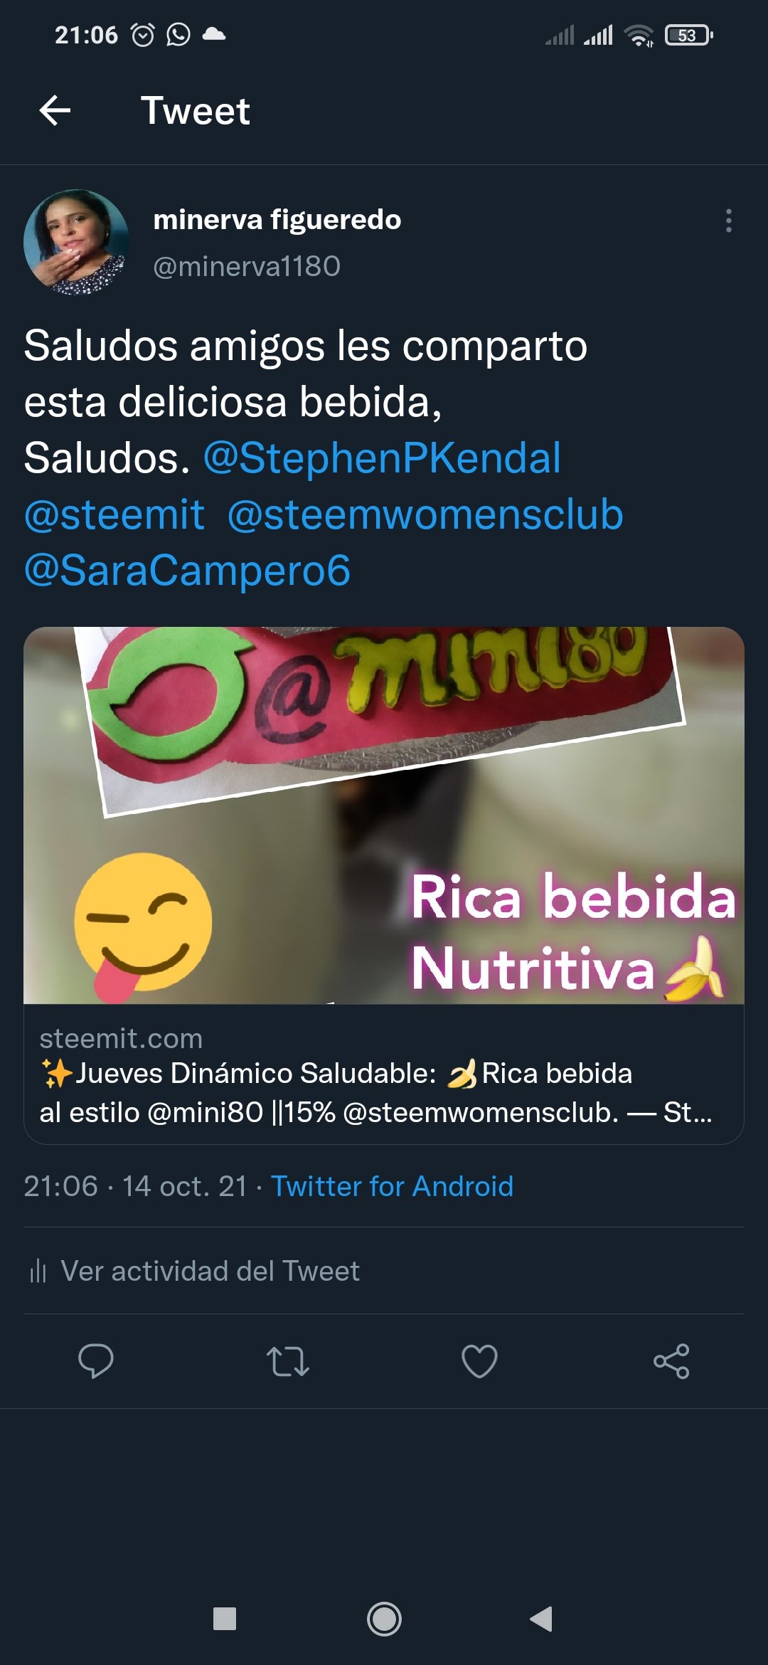The width and height of the screenshot is (768, 1665).
Task: Tap the Android back triangle button
Action: (x=542, y=1619)
